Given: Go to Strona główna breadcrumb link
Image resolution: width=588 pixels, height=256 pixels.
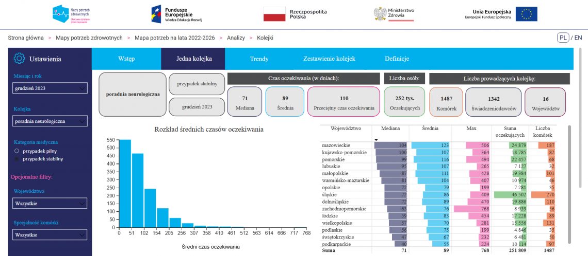Looking at the screenshot, I should pyautogui.click(x=26, y=38).
